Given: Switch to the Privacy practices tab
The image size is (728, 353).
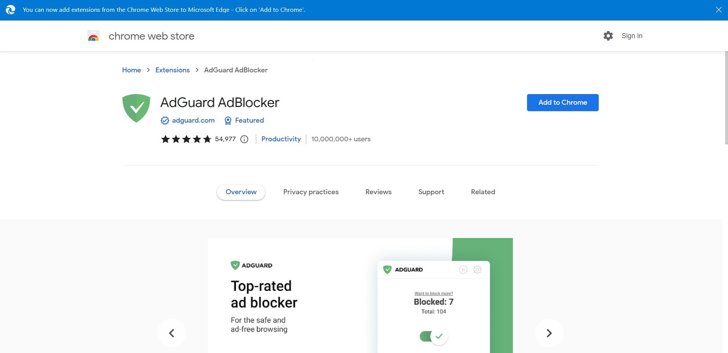Looking at the screenshot, I should pos(311,192).
